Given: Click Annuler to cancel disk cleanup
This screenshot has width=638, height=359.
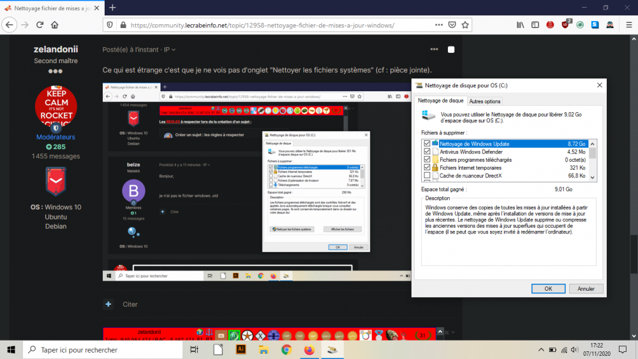Looking at the screenshot, I should click(586, 289).
